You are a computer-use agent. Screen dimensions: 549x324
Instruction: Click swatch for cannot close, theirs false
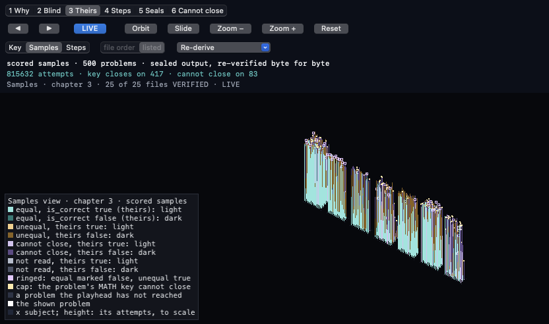(x=11, y=252)
